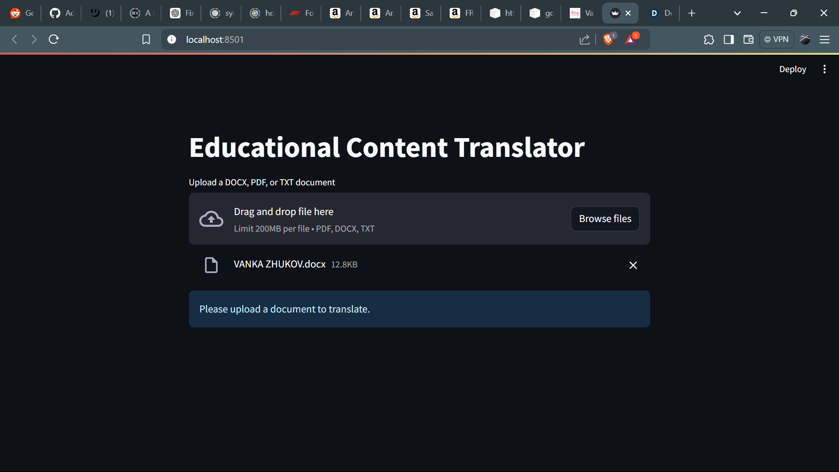Switch to the GitHub tab
This screenshot has width=839, height=472.
click(x=62, y=13)
